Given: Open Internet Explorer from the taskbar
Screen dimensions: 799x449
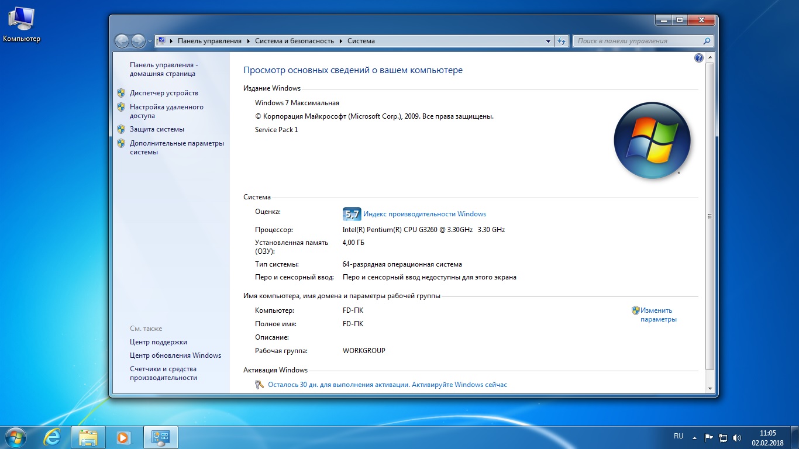Looking at the screenshot, I should pyautogui.click(x=53, y=437).
